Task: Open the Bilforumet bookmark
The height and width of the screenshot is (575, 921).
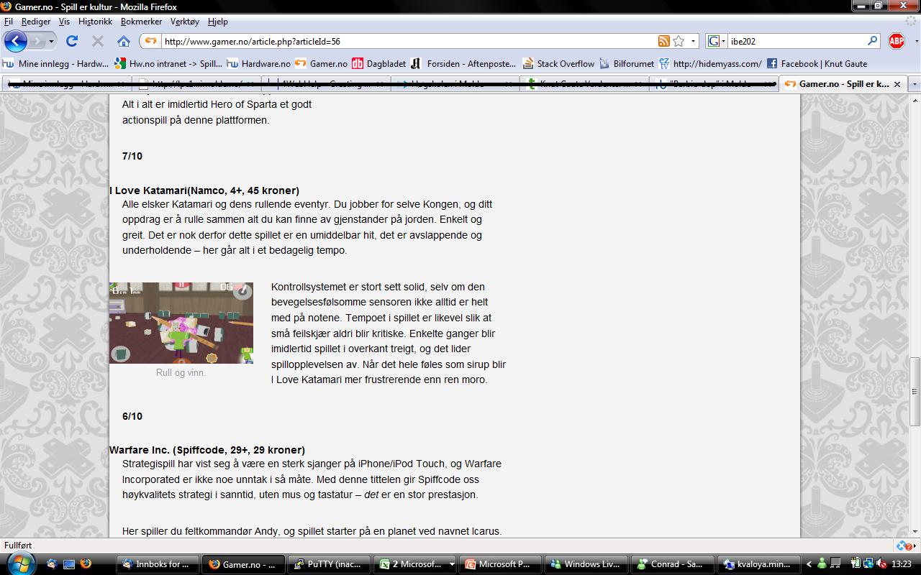Action: 626,63
